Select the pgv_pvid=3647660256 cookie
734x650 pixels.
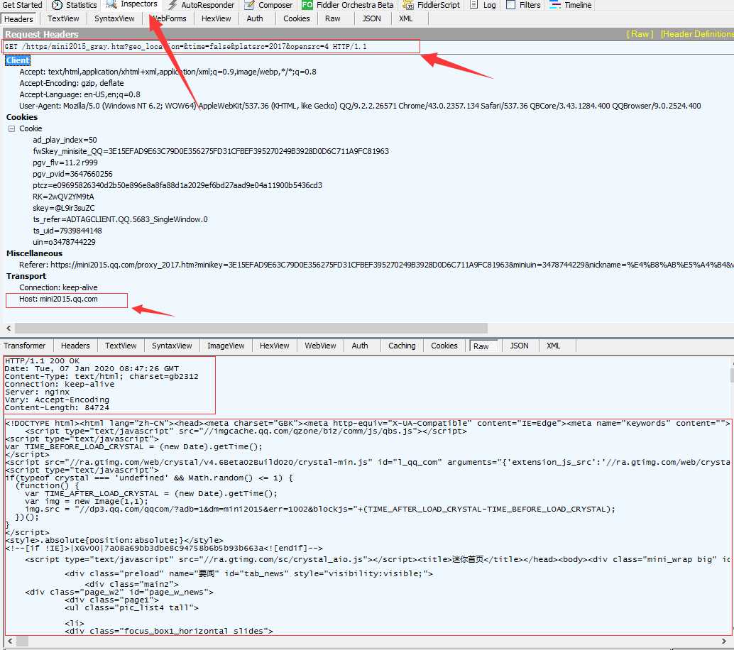pos(72,174)
